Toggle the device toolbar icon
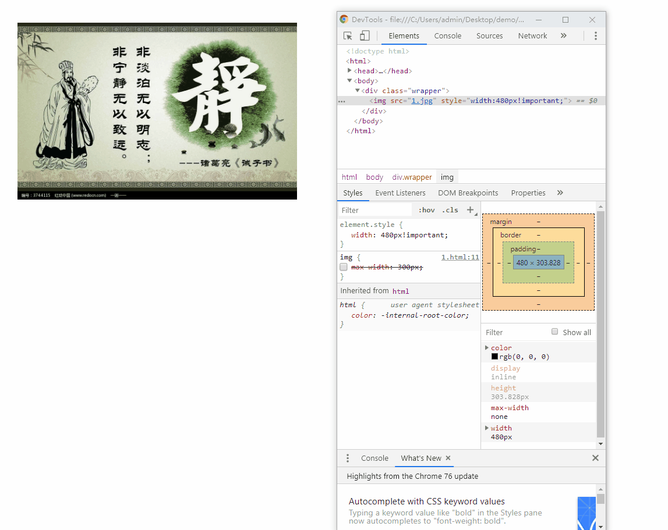668x530 pixels. click(365, 36)
